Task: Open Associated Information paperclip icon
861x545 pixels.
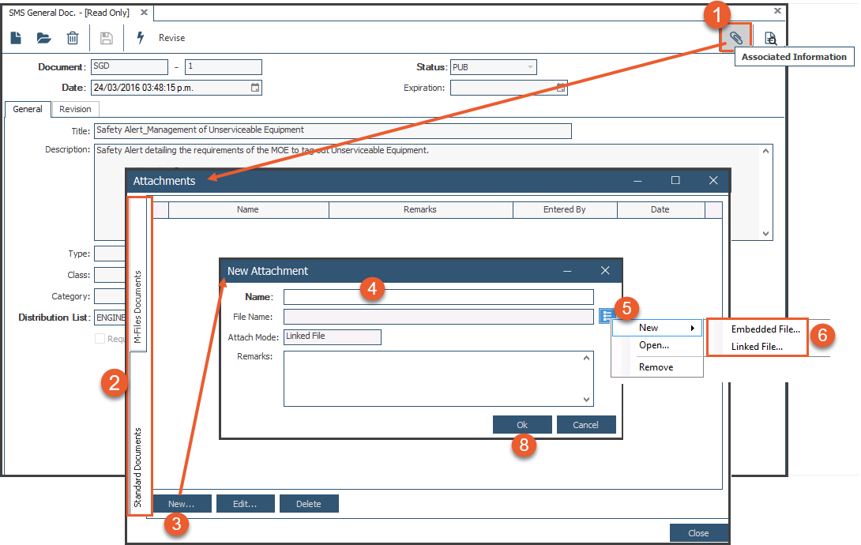Action: [736, 38]
